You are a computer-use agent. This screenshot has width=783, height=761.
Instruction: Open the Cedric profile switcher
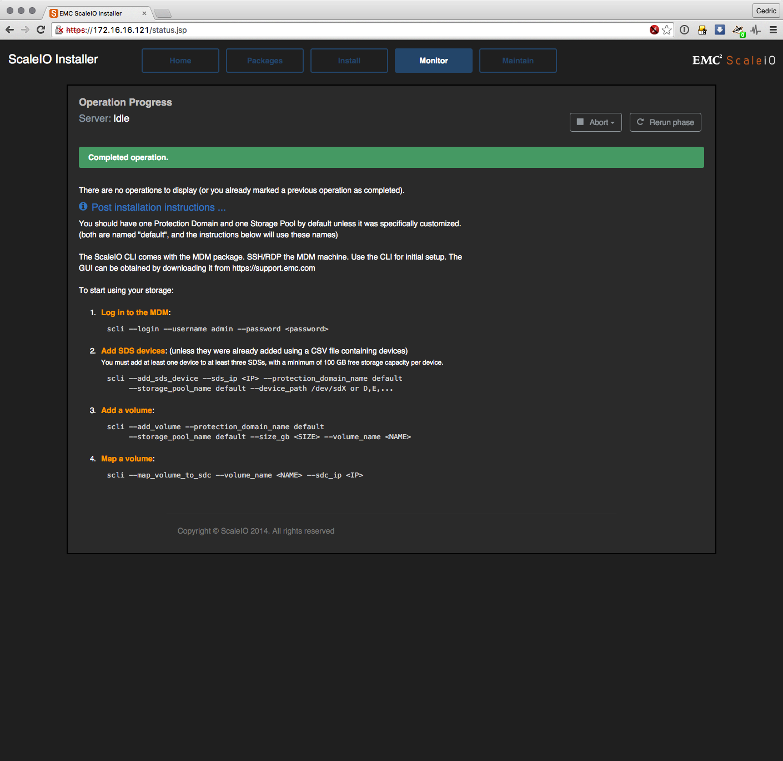point(766,11)
